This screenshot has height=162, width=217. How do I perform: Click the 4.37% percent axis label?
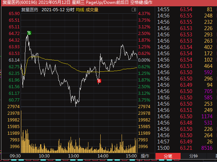(x=144, y=14)
